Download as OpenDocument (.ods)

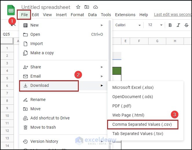click(x=145, y=97)
